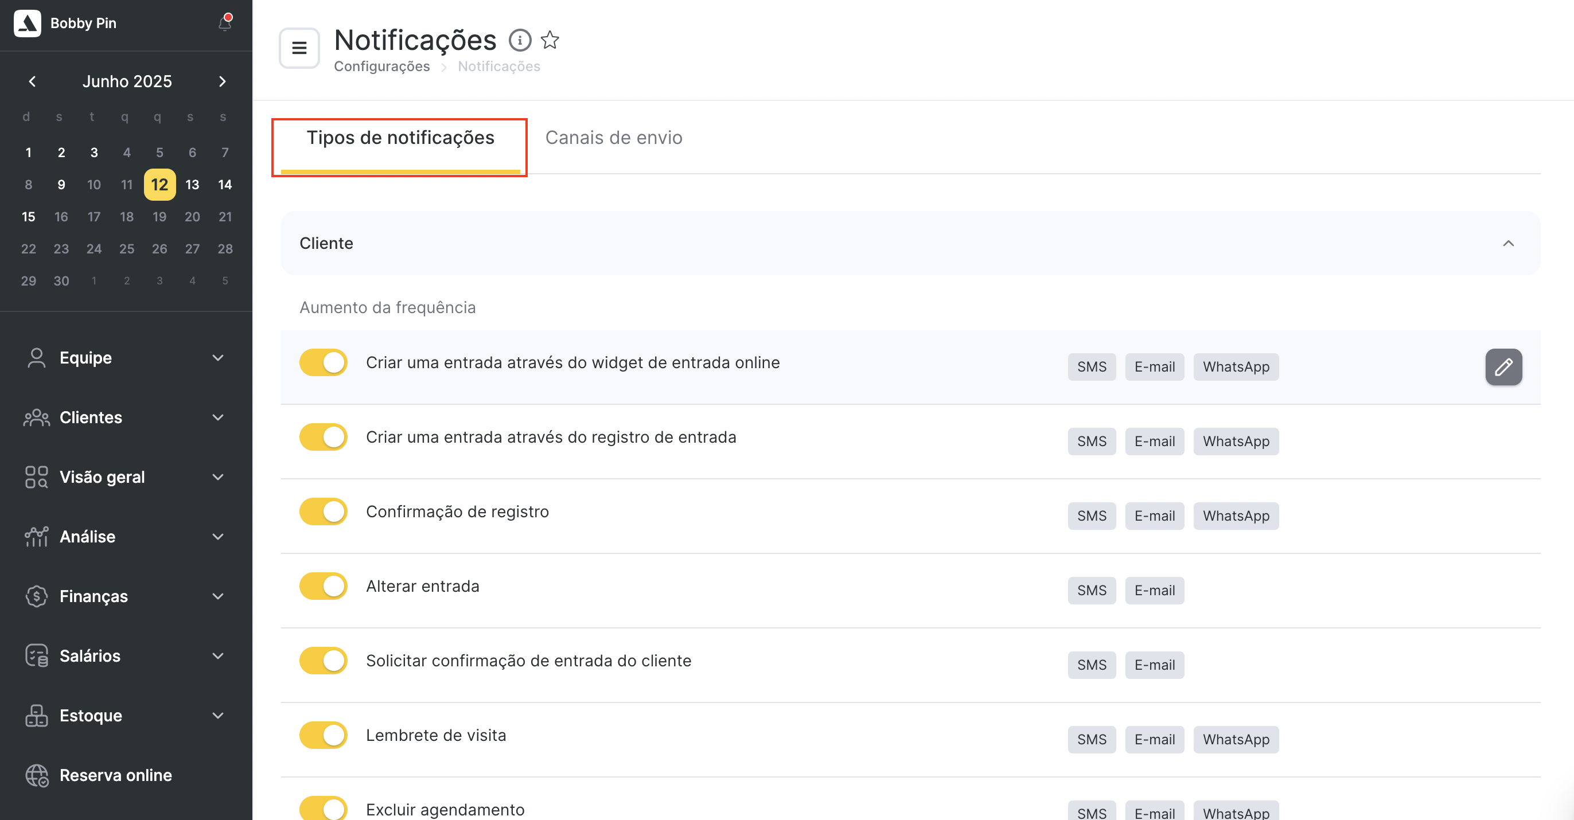
Task: Select 'Tipos de notificações' tab
Action: 400,138
